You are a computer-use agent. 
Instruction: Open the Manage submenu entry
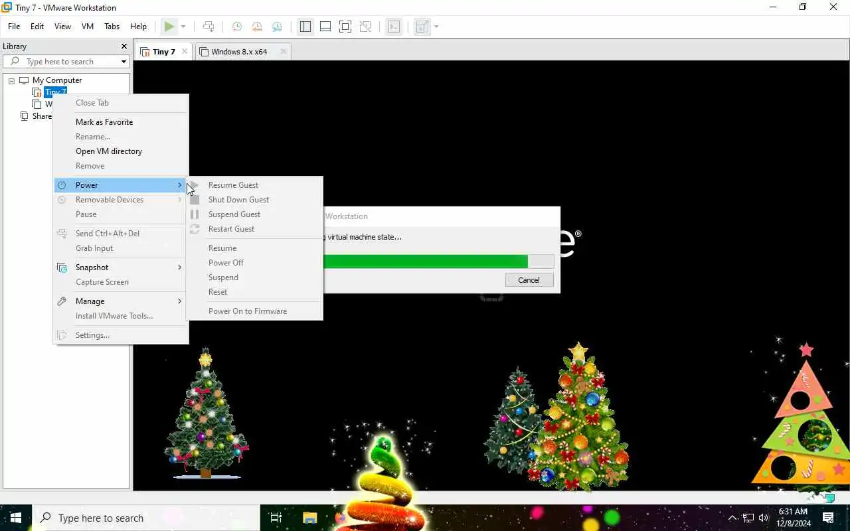click(121, 301)
